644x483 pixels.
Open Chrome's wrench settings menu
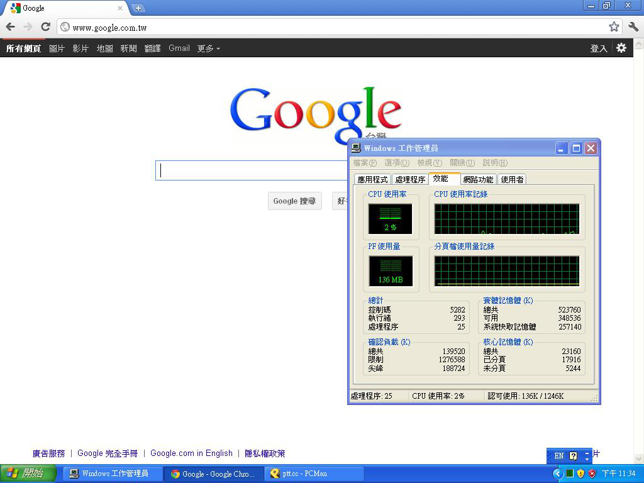click(633, 27)
